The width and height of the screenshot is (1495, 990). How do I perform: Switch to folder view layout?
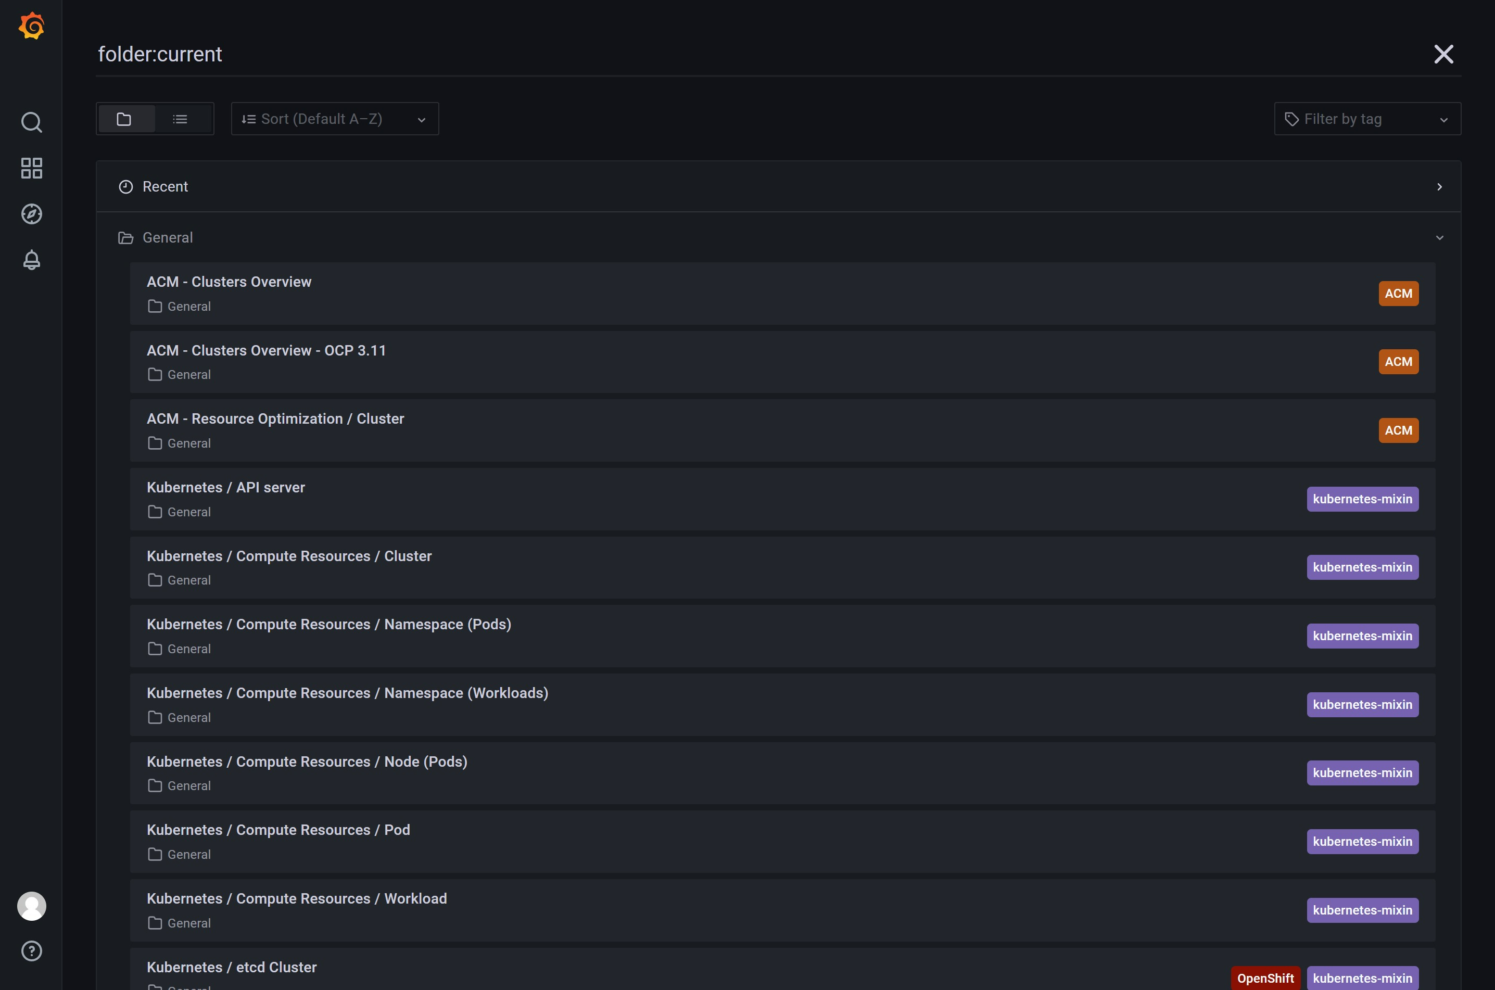tap(124, 119)
